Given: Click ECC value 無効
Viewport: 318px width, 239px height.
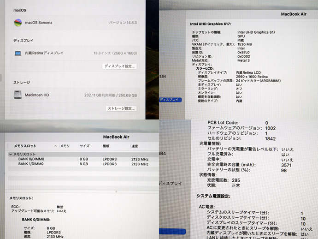Looking at the screenshot, I should tap(60, 207).
